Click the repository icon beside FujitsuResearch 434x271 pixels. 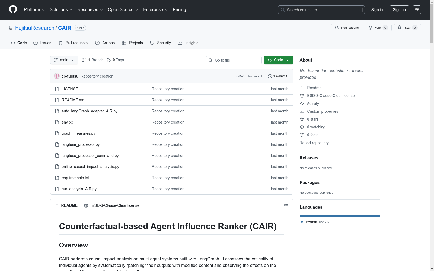(11, 28)
